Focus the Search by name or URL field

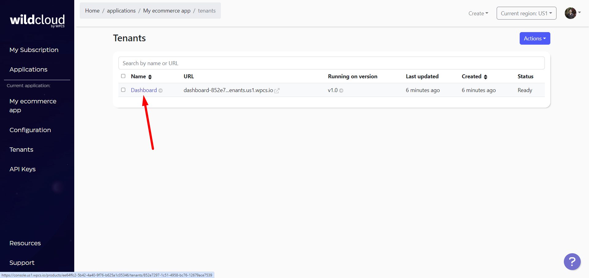(x=331, y=63)
